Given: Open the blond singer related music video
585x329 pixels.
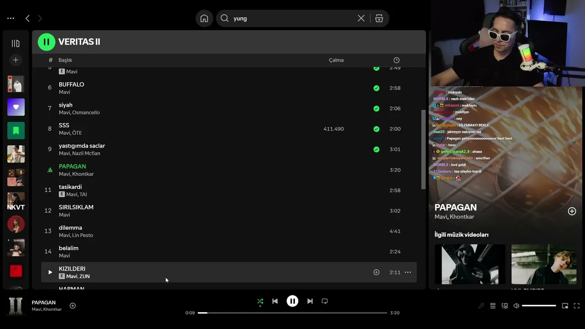Looking at the screenshot, I should click(x=544, y=264).
